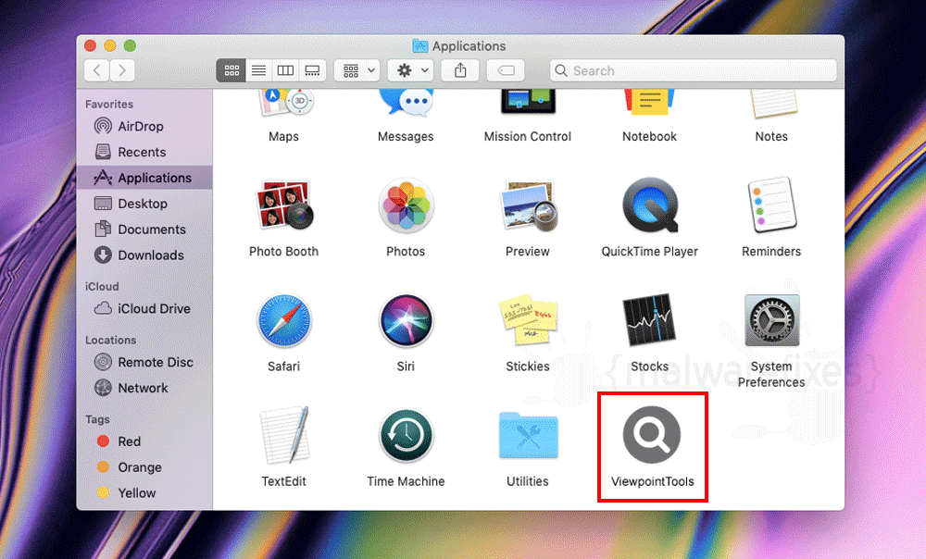Select the ViewpointTools magnifier icon
The height and width of the screenshot is (559, 926).
click(x=652, y=435)
